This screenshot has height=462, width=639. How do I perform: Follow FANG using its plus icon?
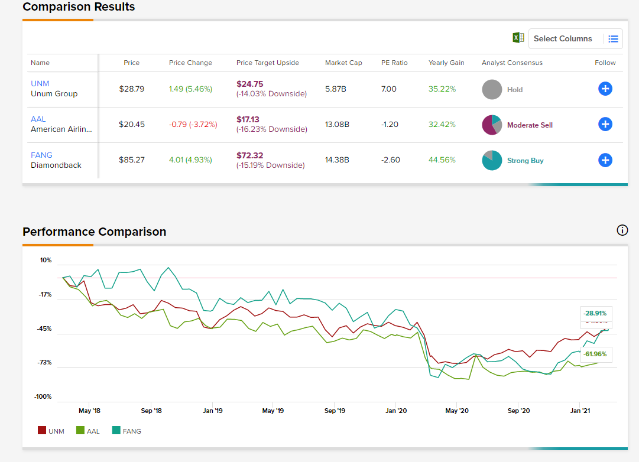pyautogui.click(x=605, y=160)
